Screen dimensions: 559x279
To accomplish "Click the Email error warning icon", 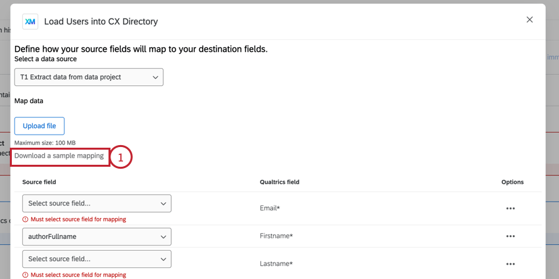I will (26, 219).
